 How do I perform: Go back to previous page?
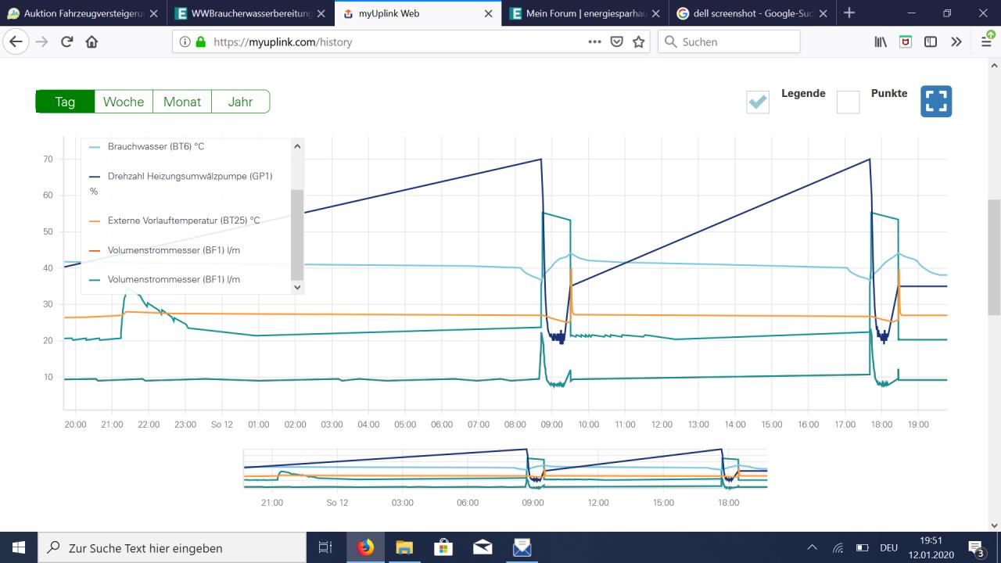click(16, 41)
